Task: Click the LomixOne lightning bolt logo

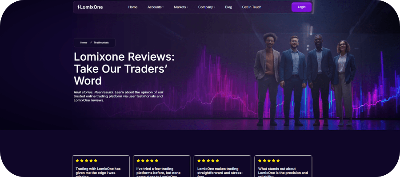Action: click(90, 7)
